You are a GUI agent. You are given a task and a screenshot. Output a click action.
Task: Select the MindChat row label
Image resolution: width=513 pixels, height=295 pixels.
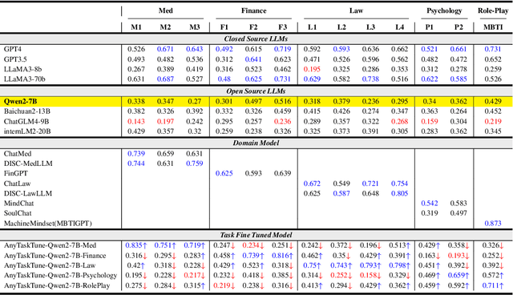(x=18, y=203)
